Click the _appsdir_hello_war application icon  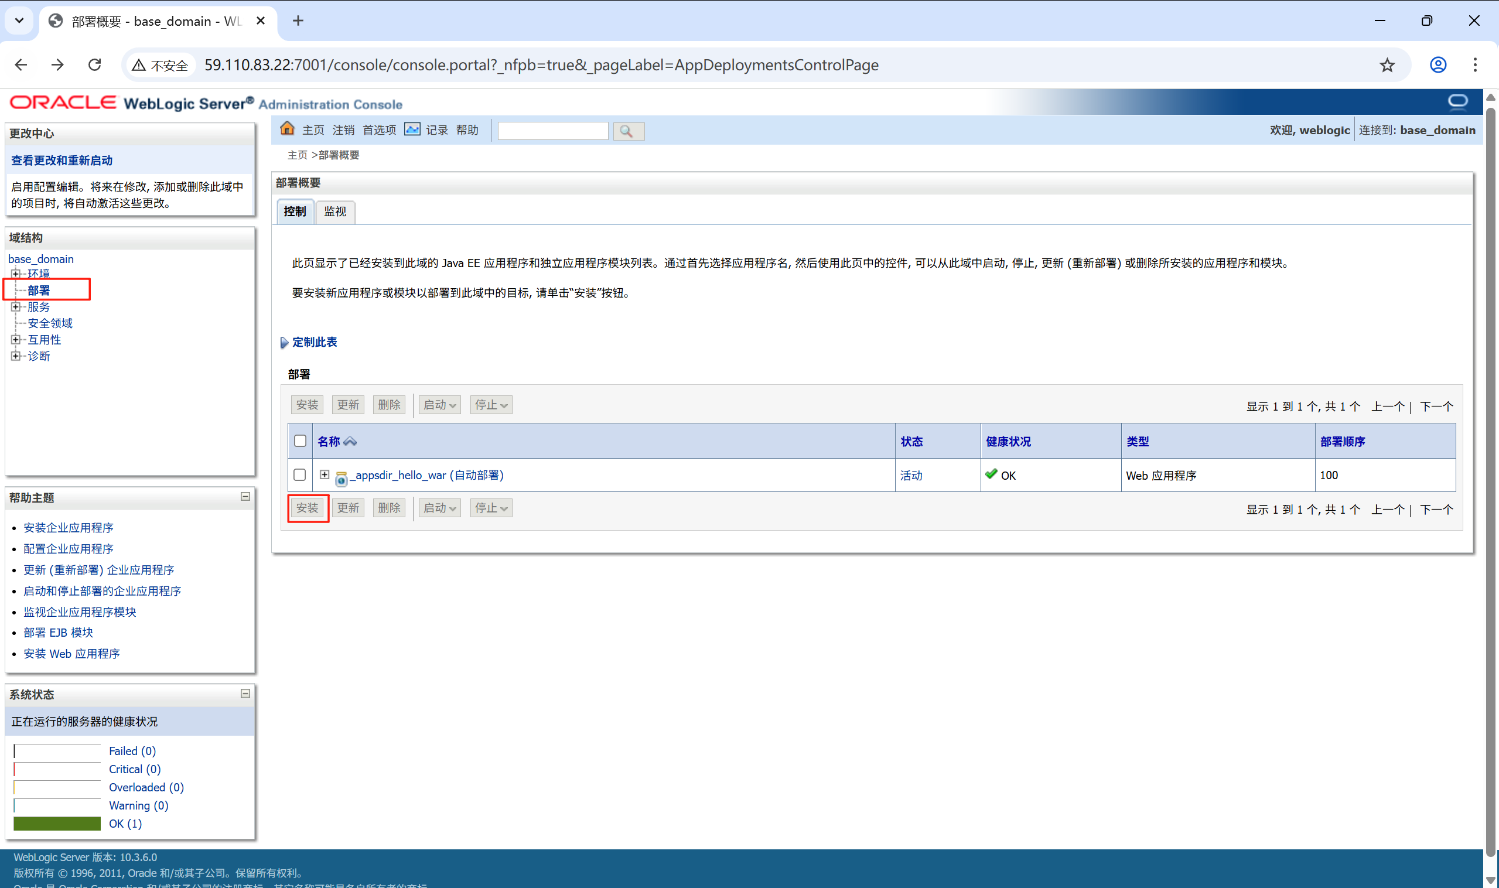[341, 478]
